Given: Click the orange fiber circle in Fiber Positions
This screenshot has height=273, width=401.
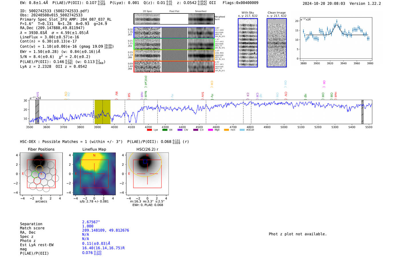Looking at the screenshot, I should point(39,169).
